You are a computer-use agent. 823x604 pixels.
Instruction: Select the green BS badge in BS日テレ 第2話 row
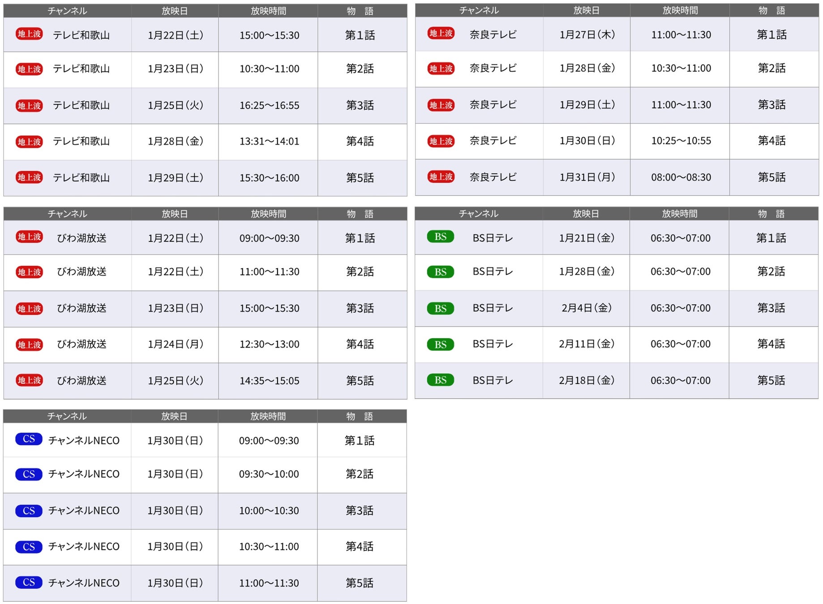441,272
